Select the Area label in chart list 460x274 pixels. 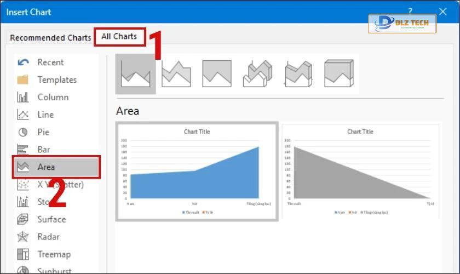pos(46,167)
